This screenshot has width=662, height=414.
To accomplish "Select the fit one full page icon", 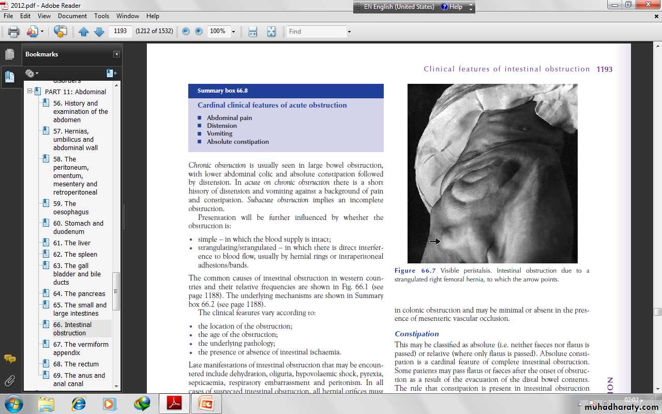I will click(271, 32).
